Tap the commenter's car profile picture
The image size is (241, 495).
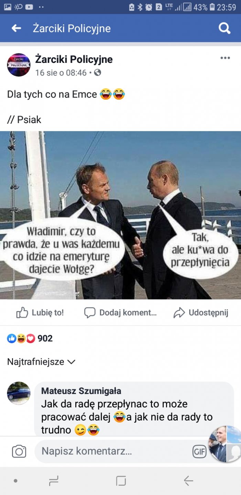(19, 393)
